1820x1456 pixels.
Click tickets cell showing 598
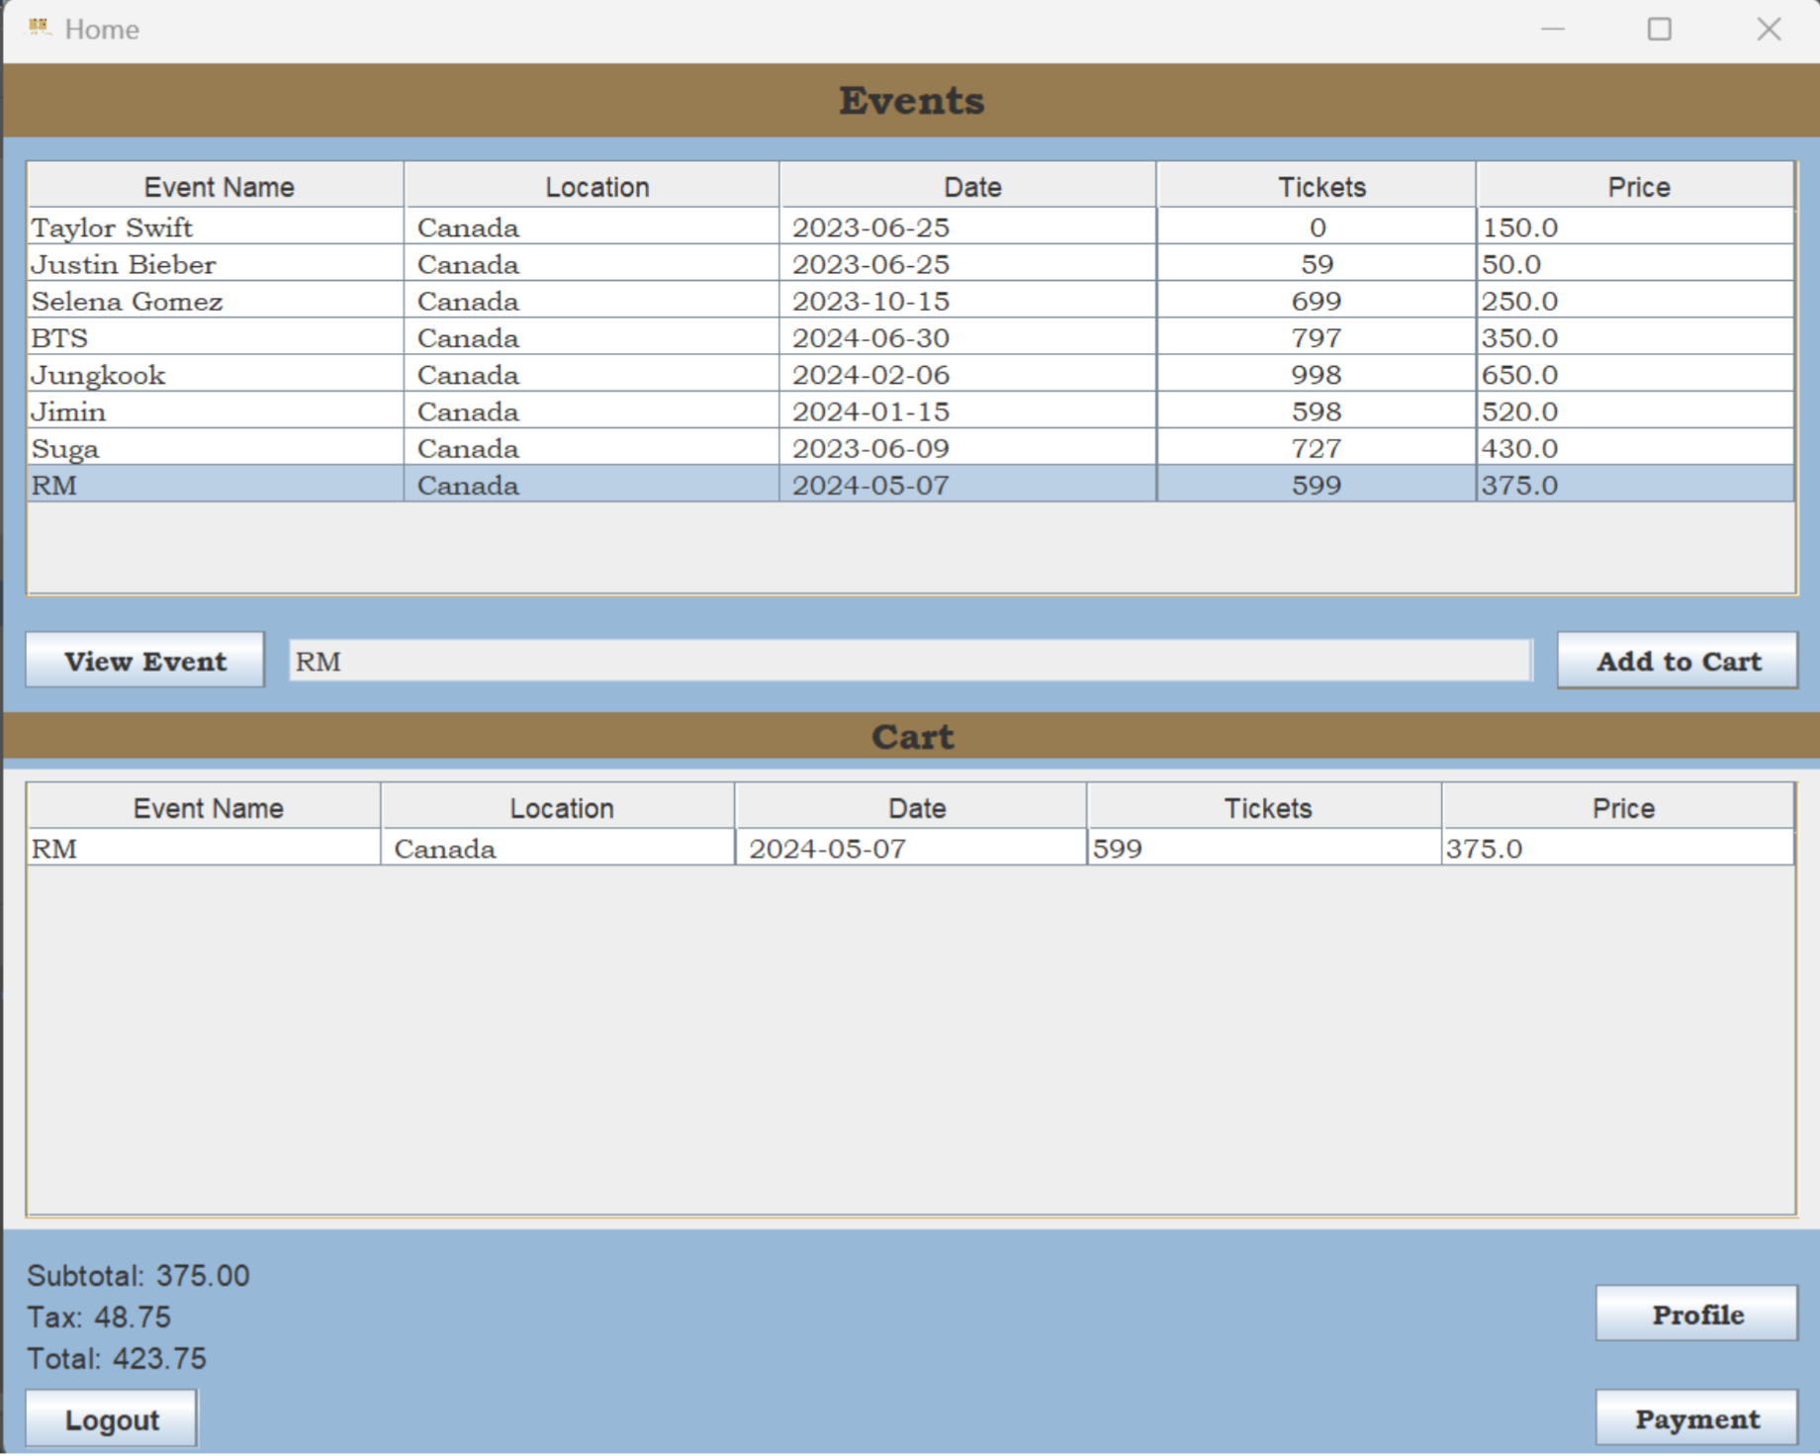click(1317, 410)
